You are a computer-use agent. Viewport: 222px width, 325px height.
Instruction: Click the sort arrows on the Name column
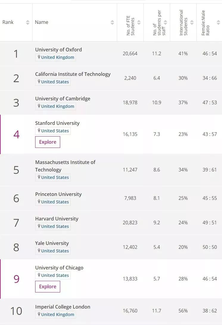(112, 22)
